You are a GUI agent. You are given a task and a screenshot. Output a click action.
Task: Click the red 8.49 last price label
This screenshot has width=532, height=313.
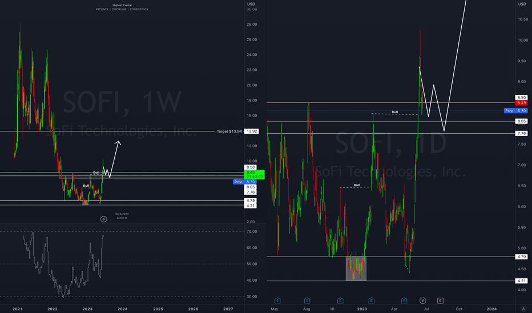pyautogui.click(x=522, y=103)
